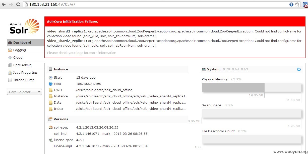Click the video_shard7_replica1 error label
The height and width of the screenshot is (154, 308).
[x=67, y=41]
